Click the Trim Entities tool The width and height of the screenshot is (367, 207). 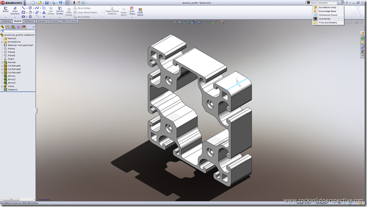coord(51,11)
